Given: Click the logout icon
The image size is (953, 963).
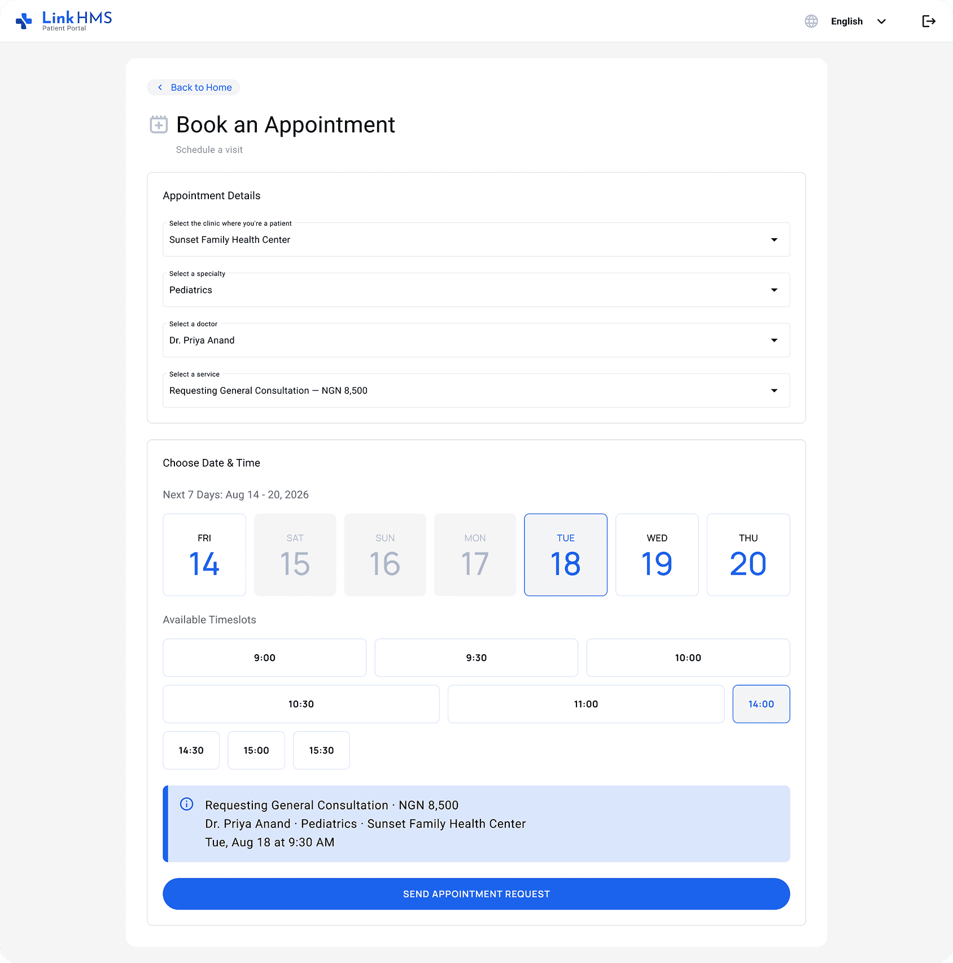Looking at the screenshot, I should click(x=929, y=21).
